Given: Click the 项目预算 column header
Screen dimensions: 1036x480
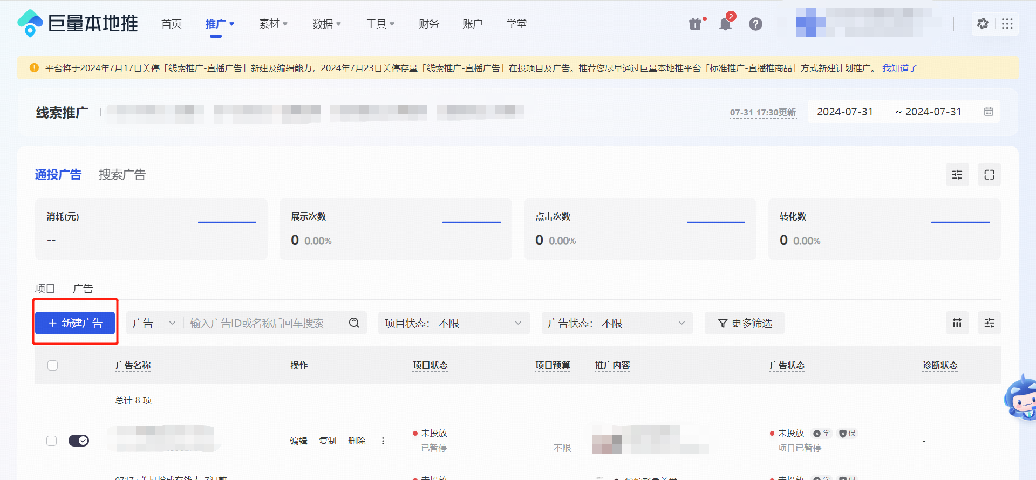Looking at the screenshot, I should click(553, 365).
